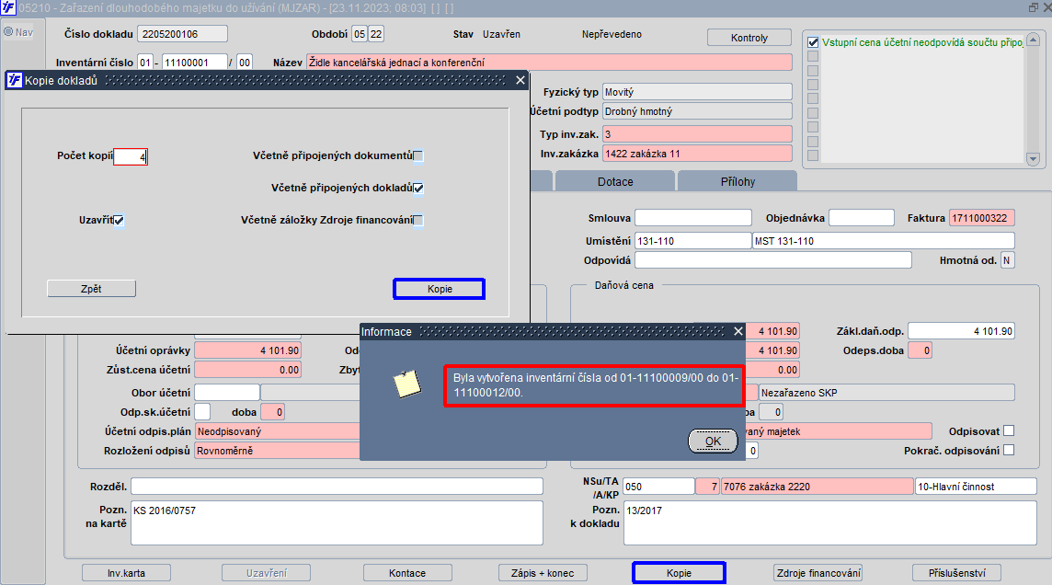Click the Počet kopií input field
Screen dimensions: 1052x585
131,156
